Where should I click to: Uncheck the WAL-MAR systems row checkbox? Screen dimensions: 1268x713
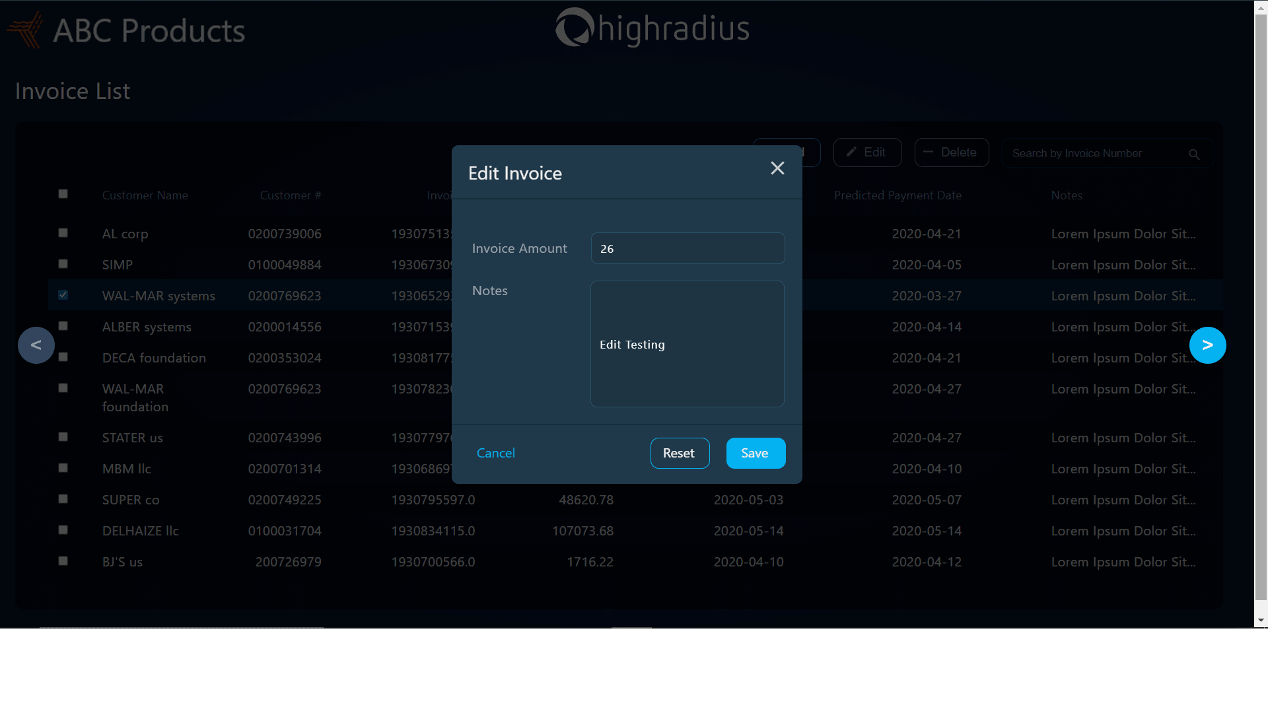[63, 295]
